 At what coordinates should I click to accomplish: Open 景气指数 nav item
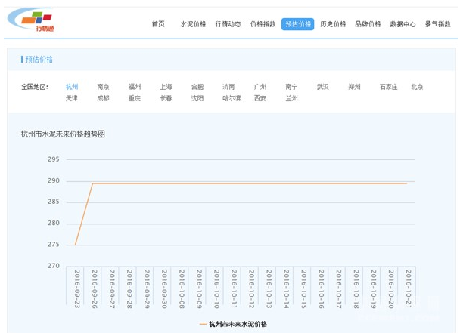438,24
